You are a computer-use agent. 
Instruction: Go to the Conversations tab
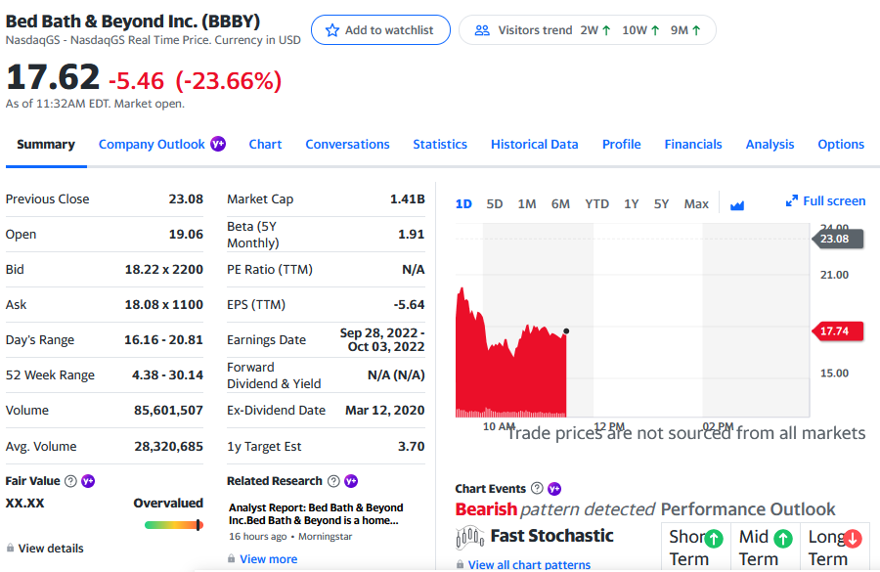point(347,145)
